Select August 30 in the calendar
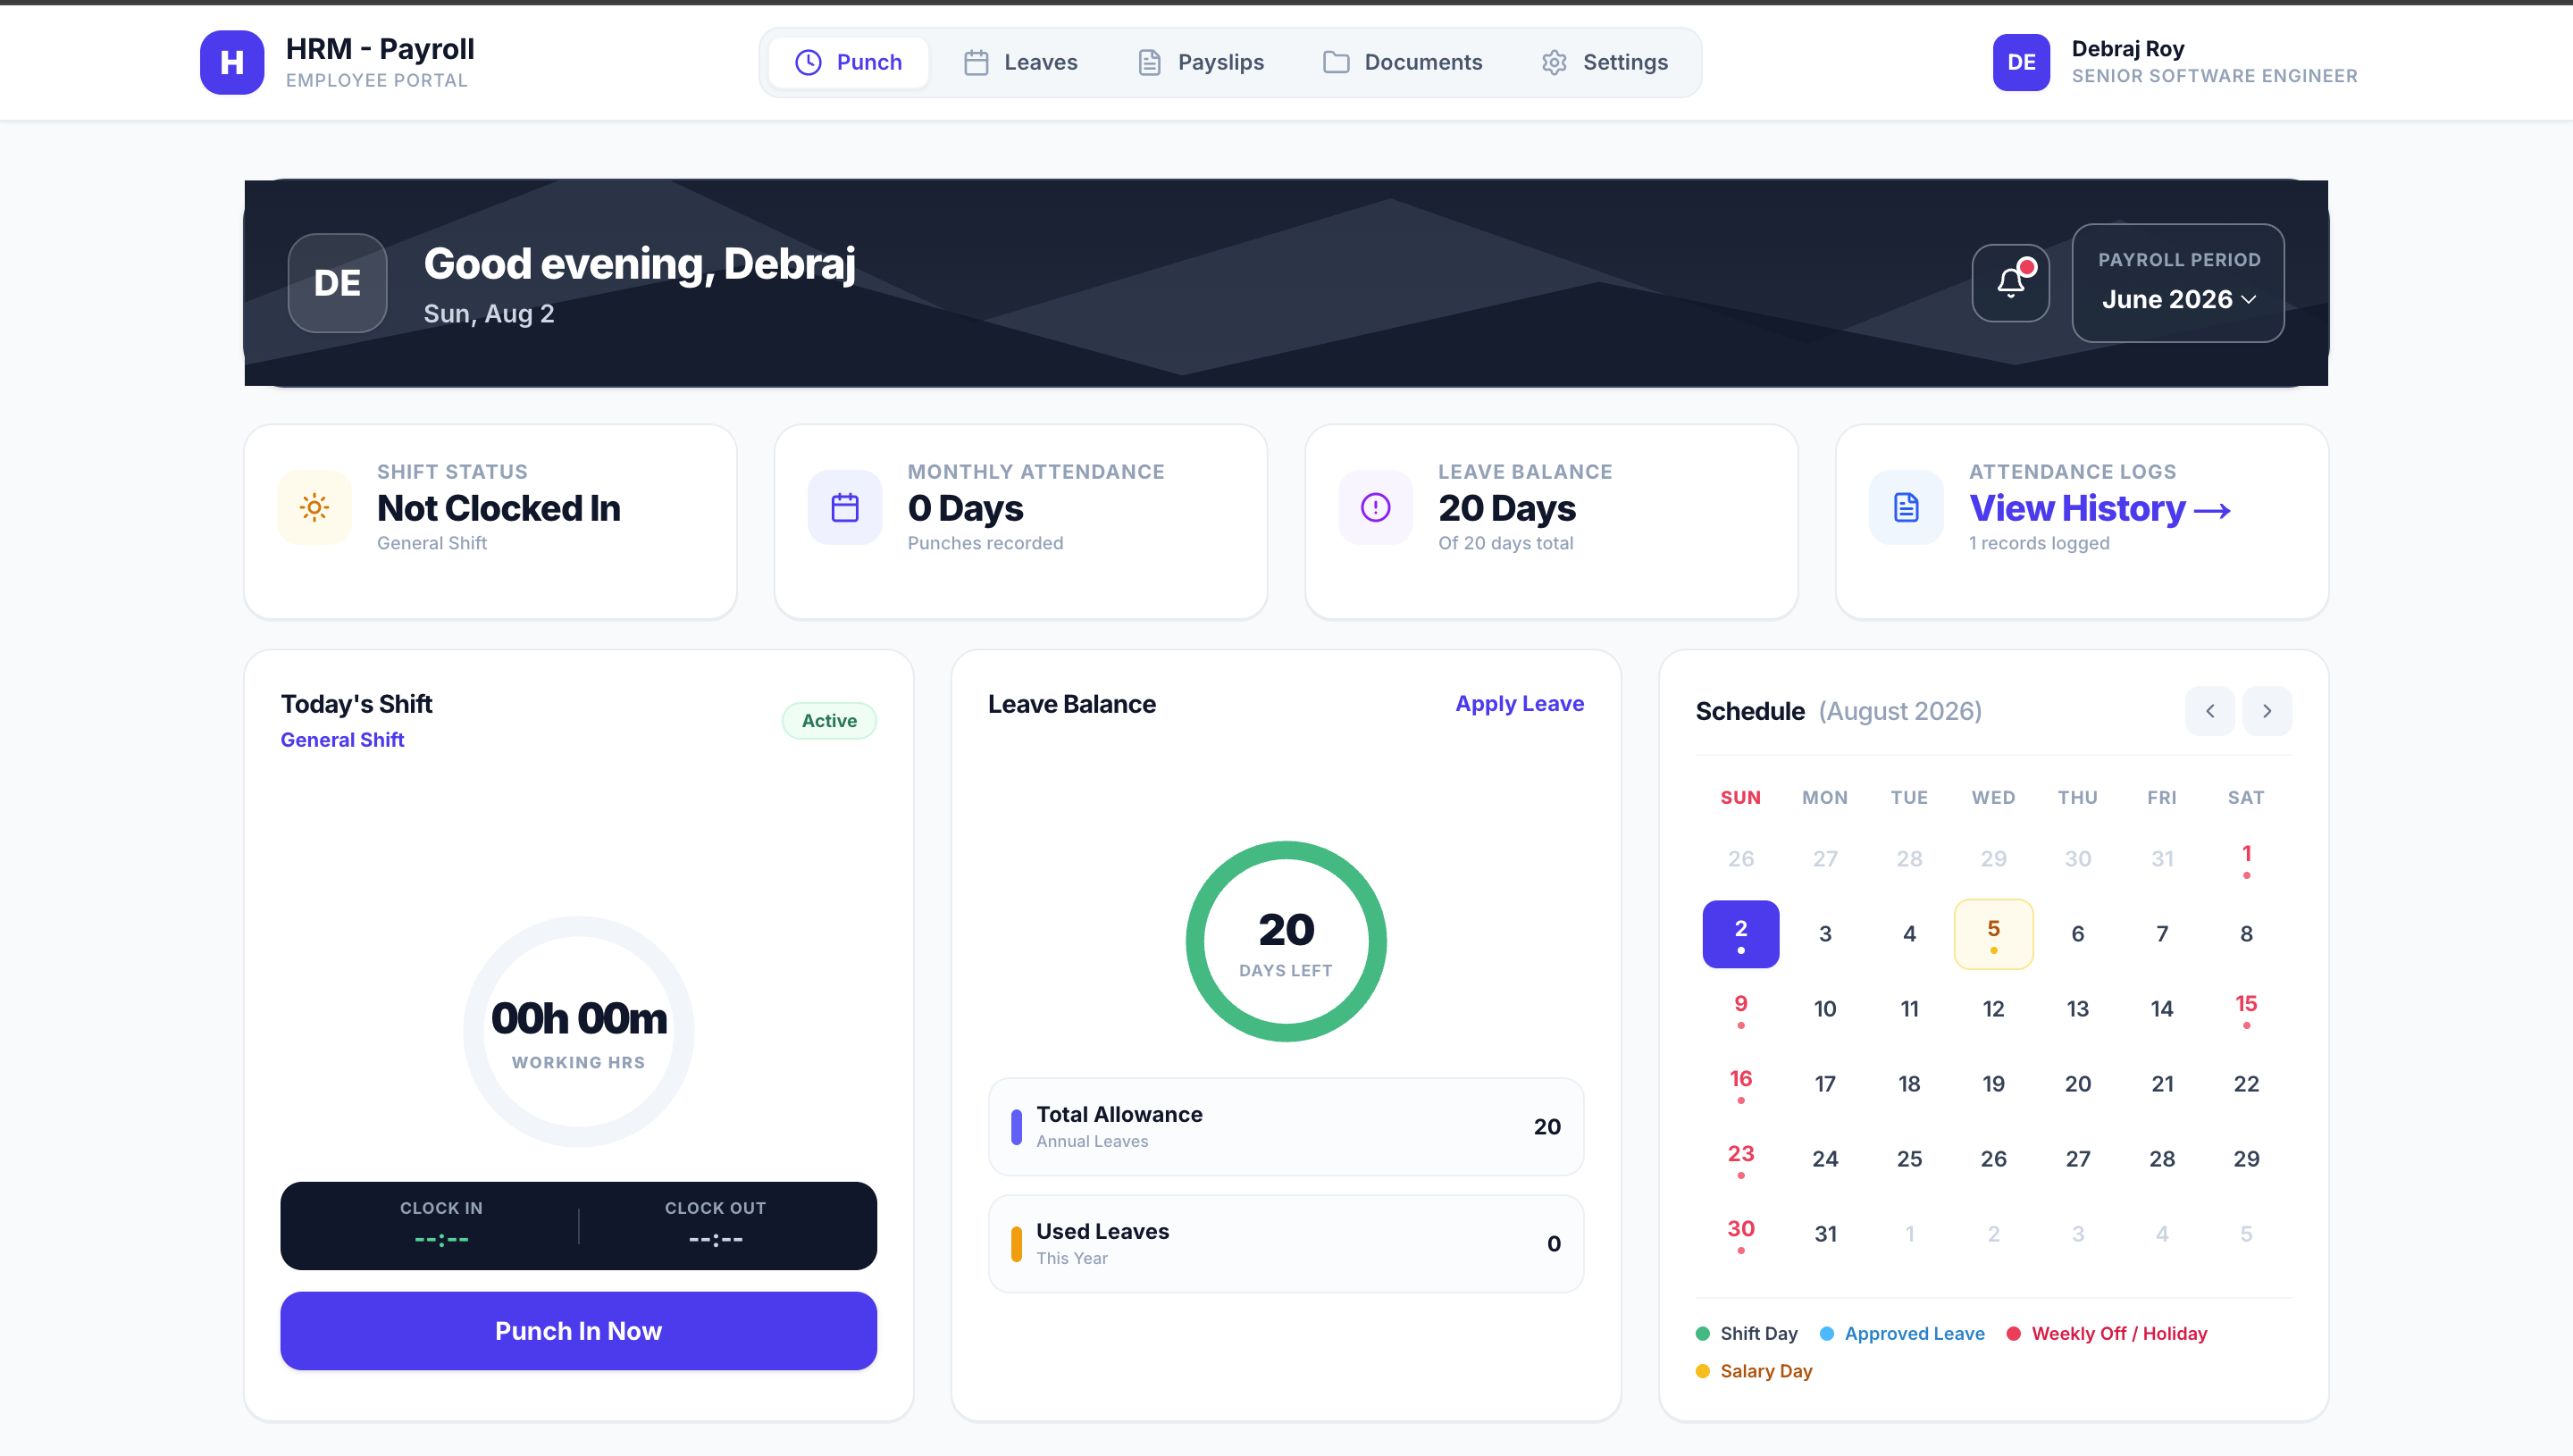 pyautogui.click(x=1741, y=1234)
